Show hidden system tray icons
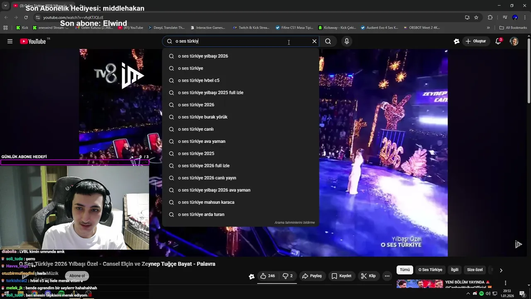 (468, 294)
